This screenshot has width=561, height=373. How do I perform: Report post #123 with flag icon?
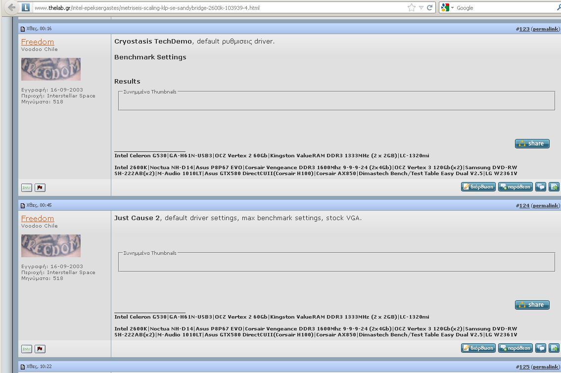coord(40,188)
